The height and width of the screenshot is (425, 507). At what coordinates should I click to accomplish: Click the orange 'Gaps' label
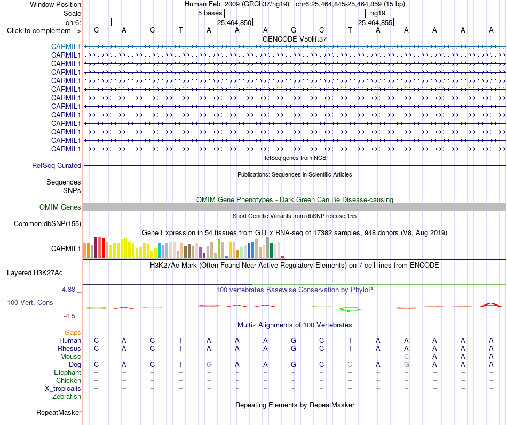tap(73, 333)
